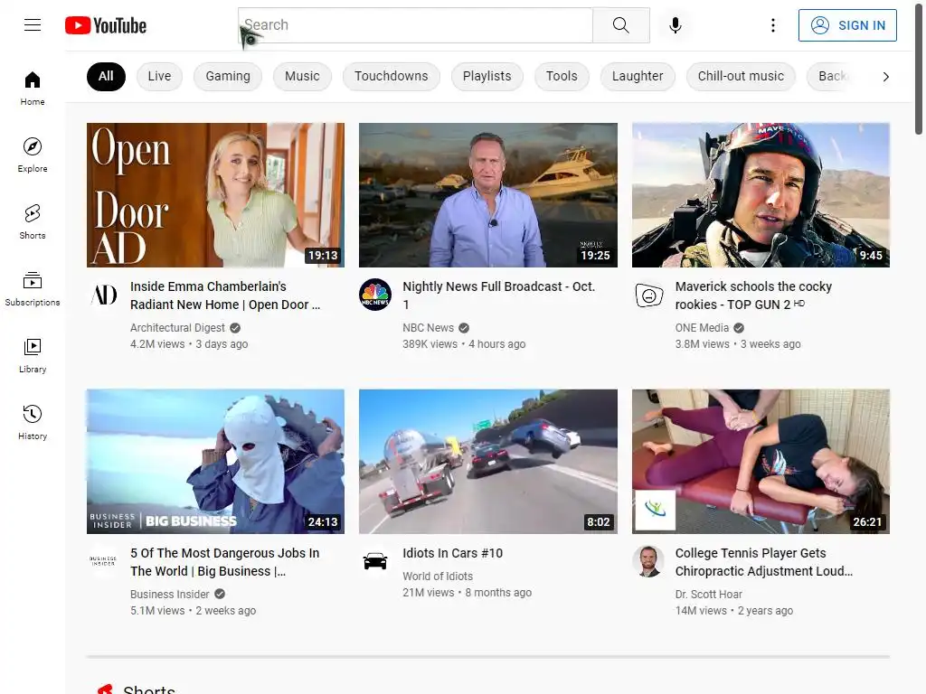Image resolution: width=926 pixels, height=694 pixels.
Task: Open title 'Maverick schools the cocky rookies'
Action: tap(753, 295)
